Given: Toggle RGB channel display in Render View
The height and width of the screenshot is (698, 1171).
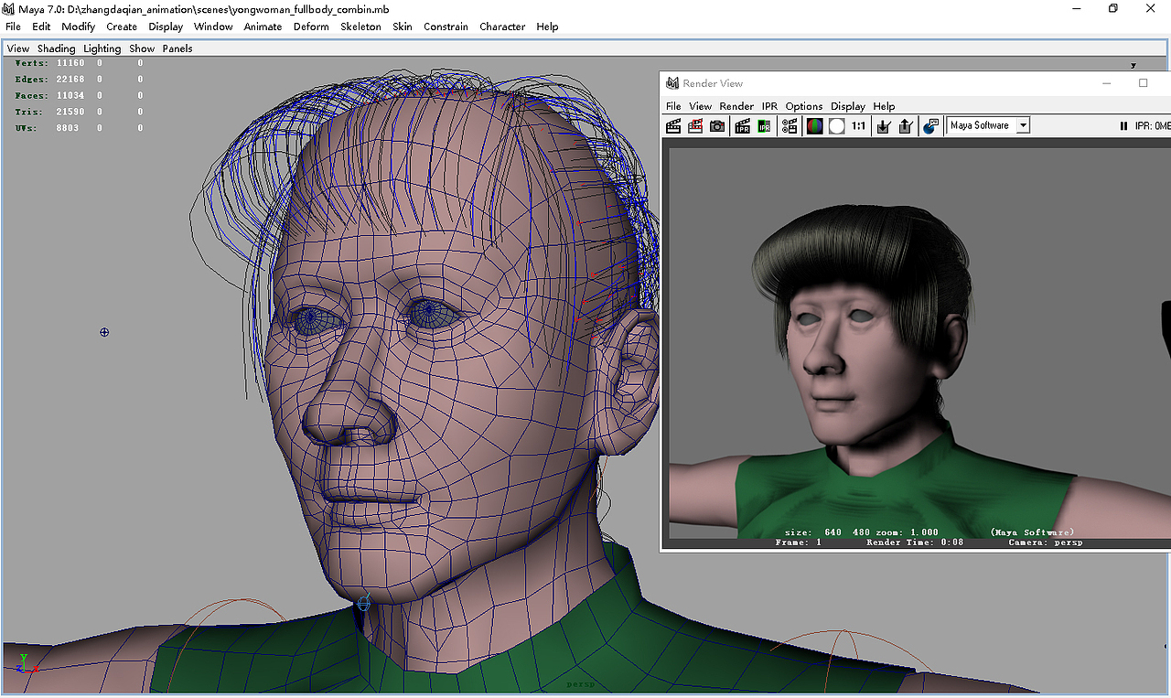Looking at the screenshot, I should (x=814, y=126).
